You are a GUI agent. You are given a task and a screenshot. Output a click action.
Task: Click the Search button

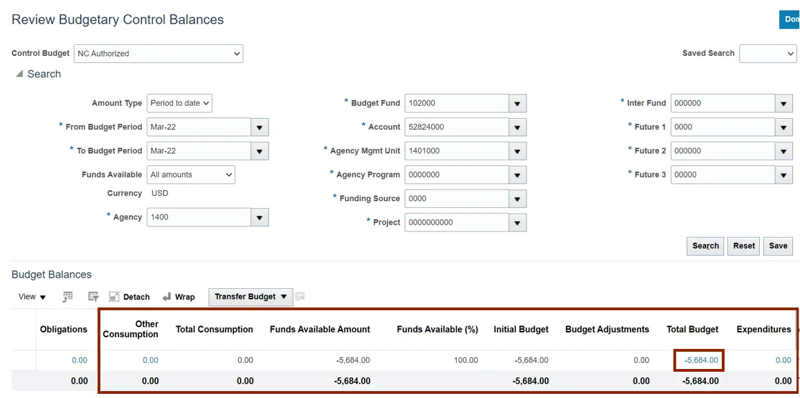pyautogui.click(x=705, y=246)
